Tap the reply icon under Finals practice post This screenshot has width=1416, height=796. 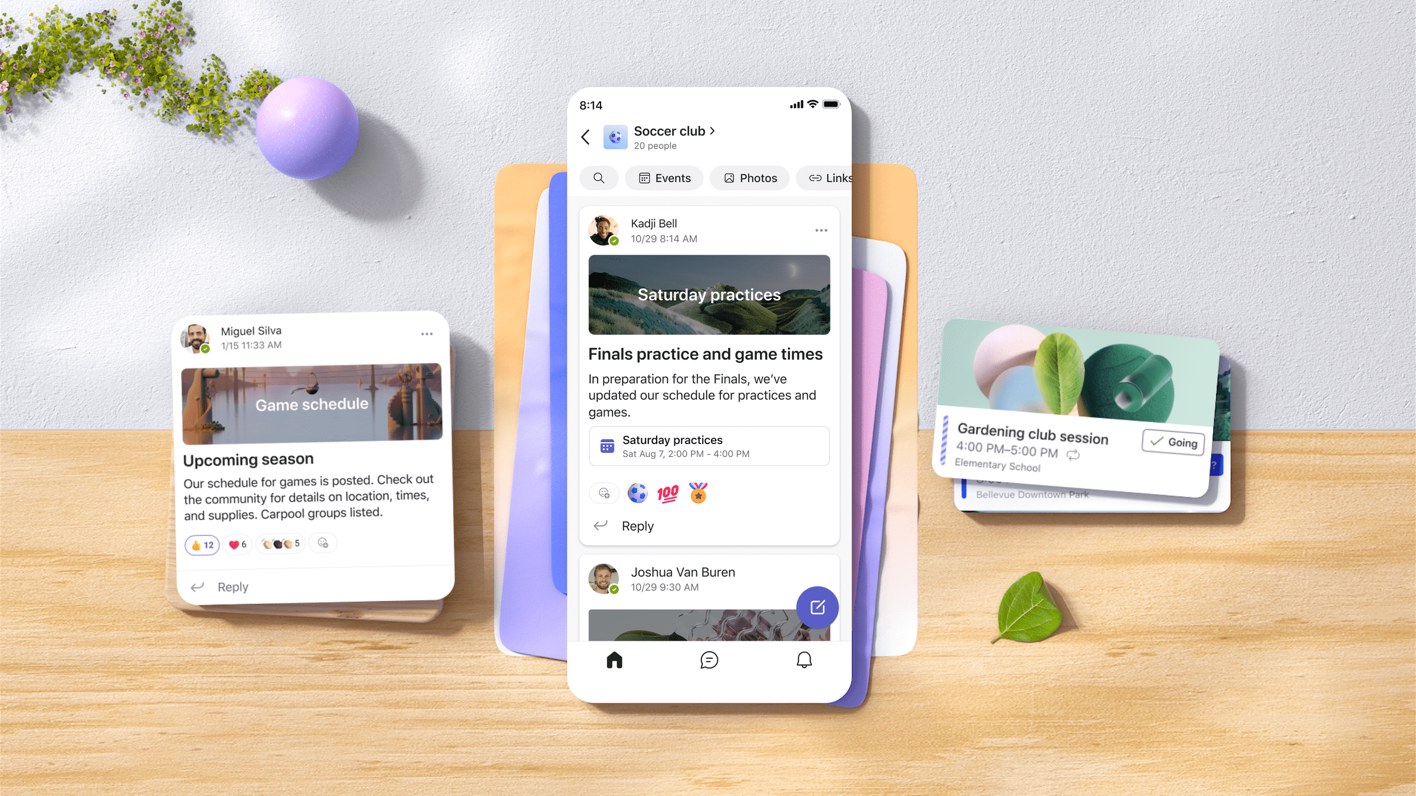click(x=602, y=525)
